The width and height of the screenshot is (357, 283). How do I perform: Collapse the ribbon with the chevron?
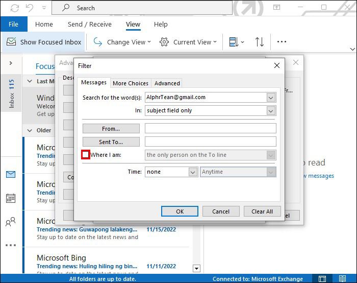352,49
